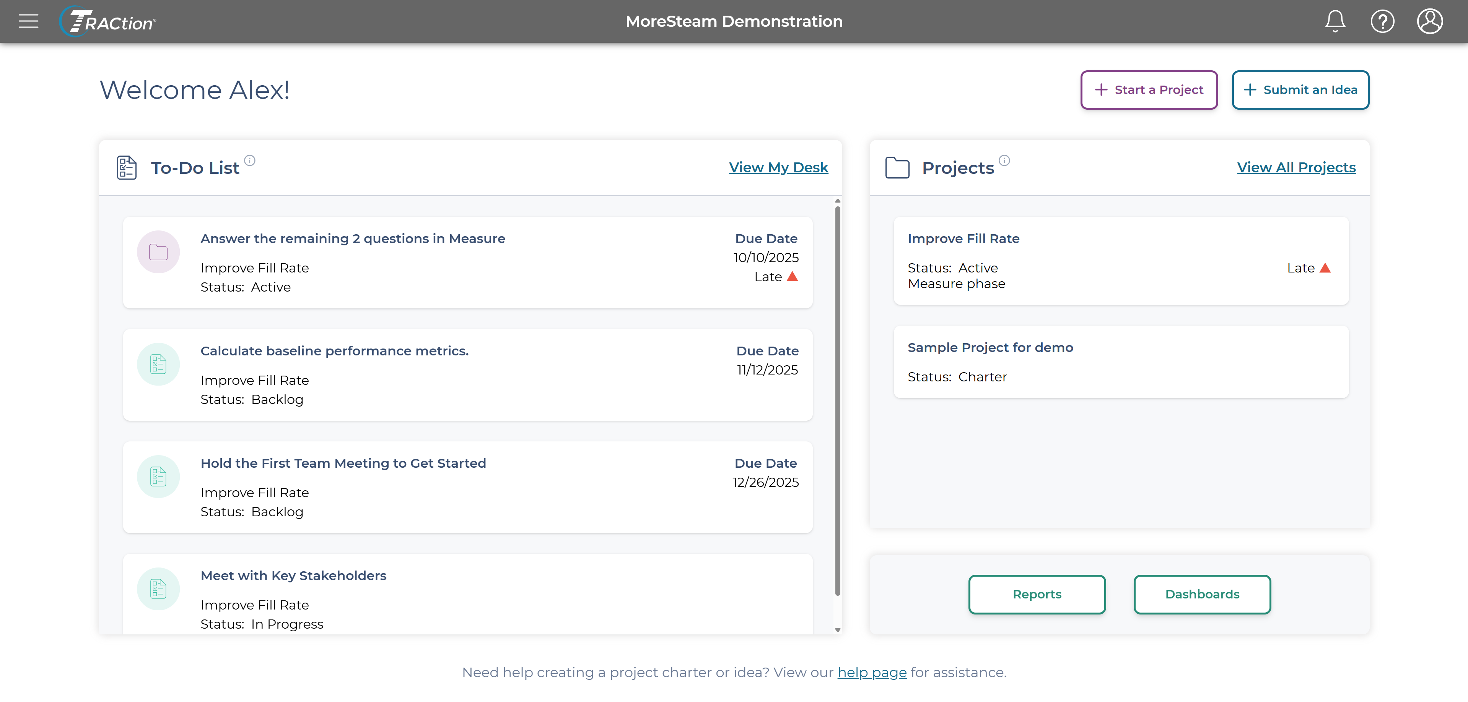The height and width of the screenshot is (702, 1468).
Task: Open the hamburger navigation menu
Action: [x=28, y=22]
